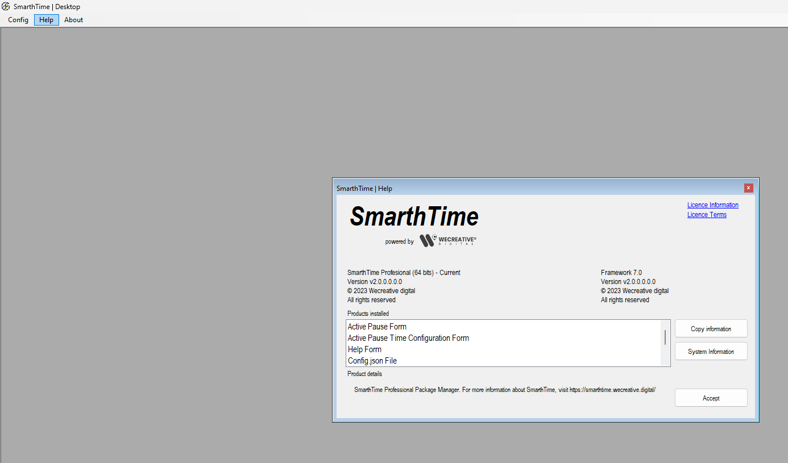Viewport: 788px width, 463px height.
Task: Open the Licence Terms link
Action: click(x=707, y=215)
